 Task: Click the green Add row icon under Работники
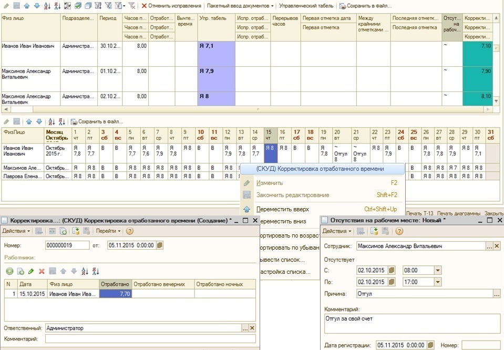(9, 271)
